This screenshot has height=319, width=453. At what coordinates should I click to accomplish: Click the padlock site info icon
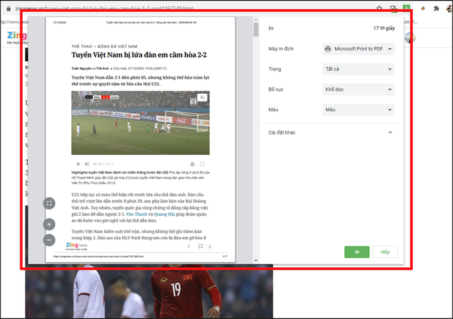pos(8,8)
